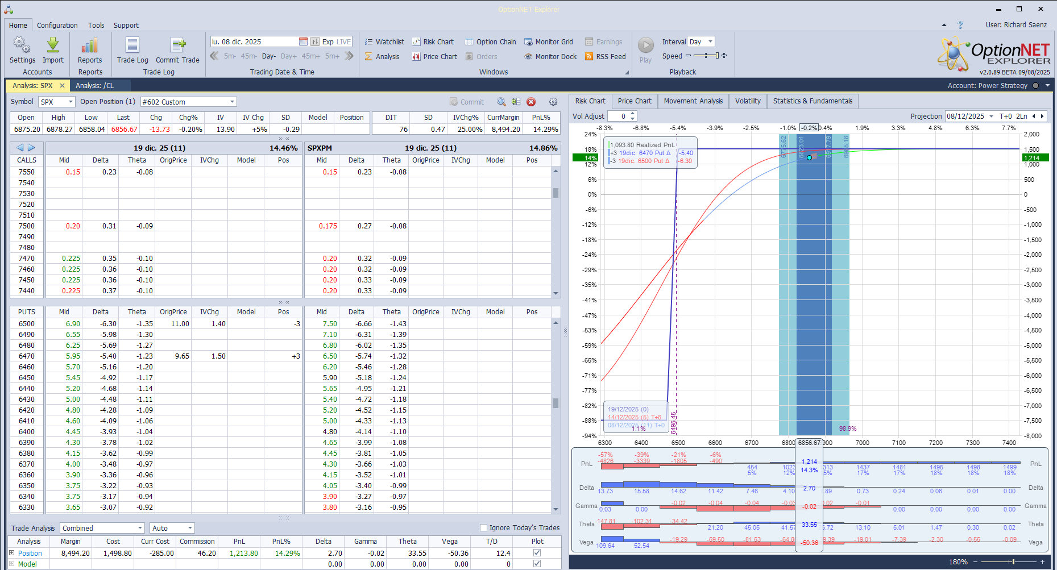
Task: Open the Analysis window from the ribbon
Action: (x=382, y=56)
